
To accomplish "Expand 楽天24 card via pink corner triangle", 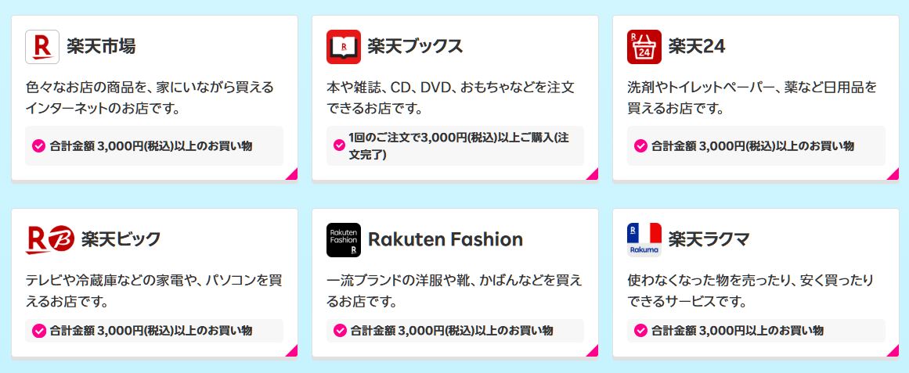I will tap(894, 175).
